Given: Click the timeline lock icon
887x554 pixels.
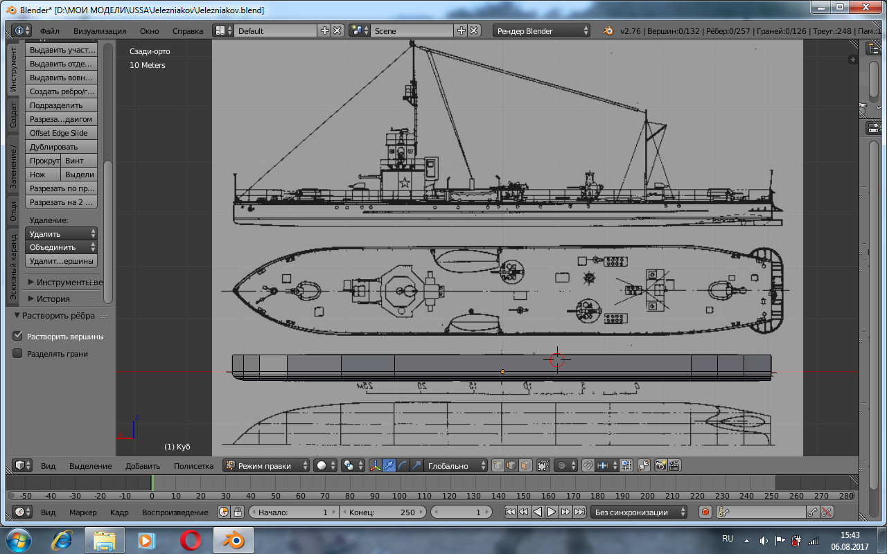Looking at the screenshot, I should [238, 512].
